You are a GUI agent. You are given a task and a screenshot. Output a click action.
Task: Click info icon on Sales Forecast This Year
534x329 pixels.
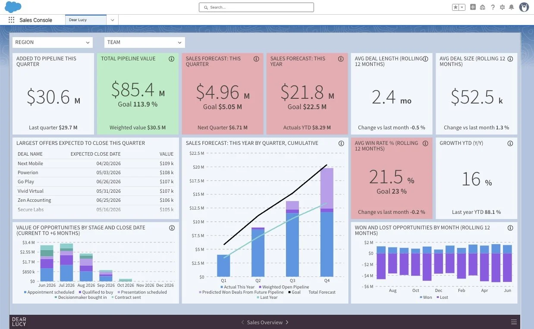pyautogui.click(x=341, y=59)
